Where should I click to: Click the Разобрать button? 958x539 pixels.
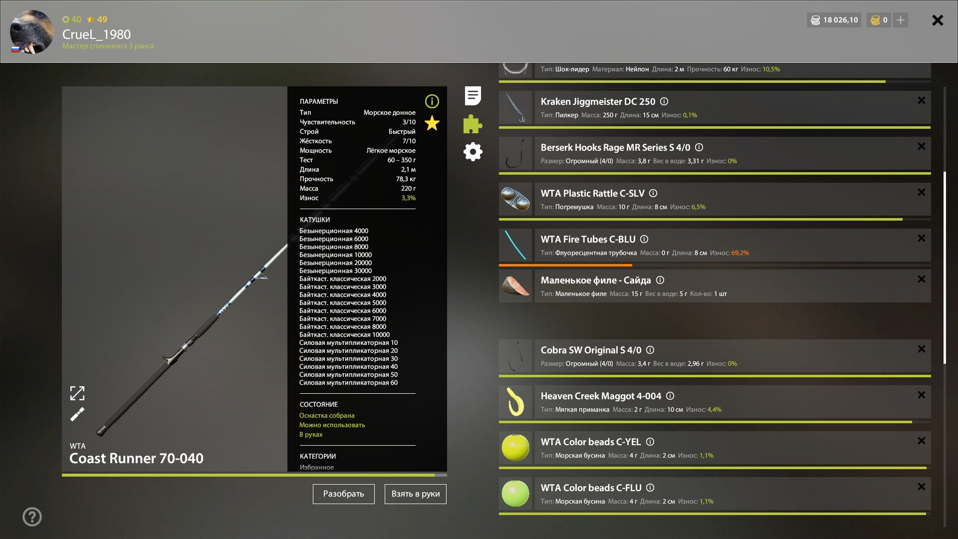point(343,494)
